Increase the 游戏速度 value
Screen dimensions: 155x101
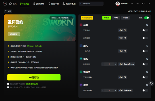point(115,90)
